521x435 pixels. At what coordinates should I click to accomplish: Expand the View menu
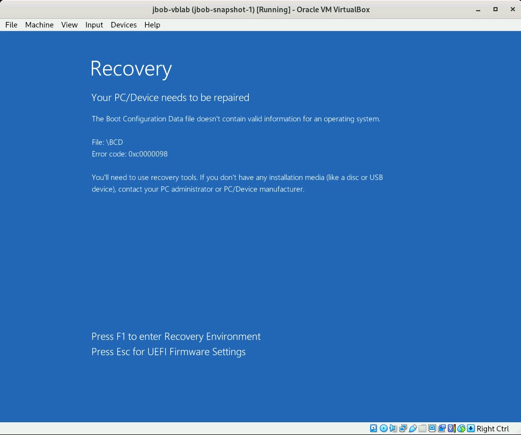[x=69, y=24]
